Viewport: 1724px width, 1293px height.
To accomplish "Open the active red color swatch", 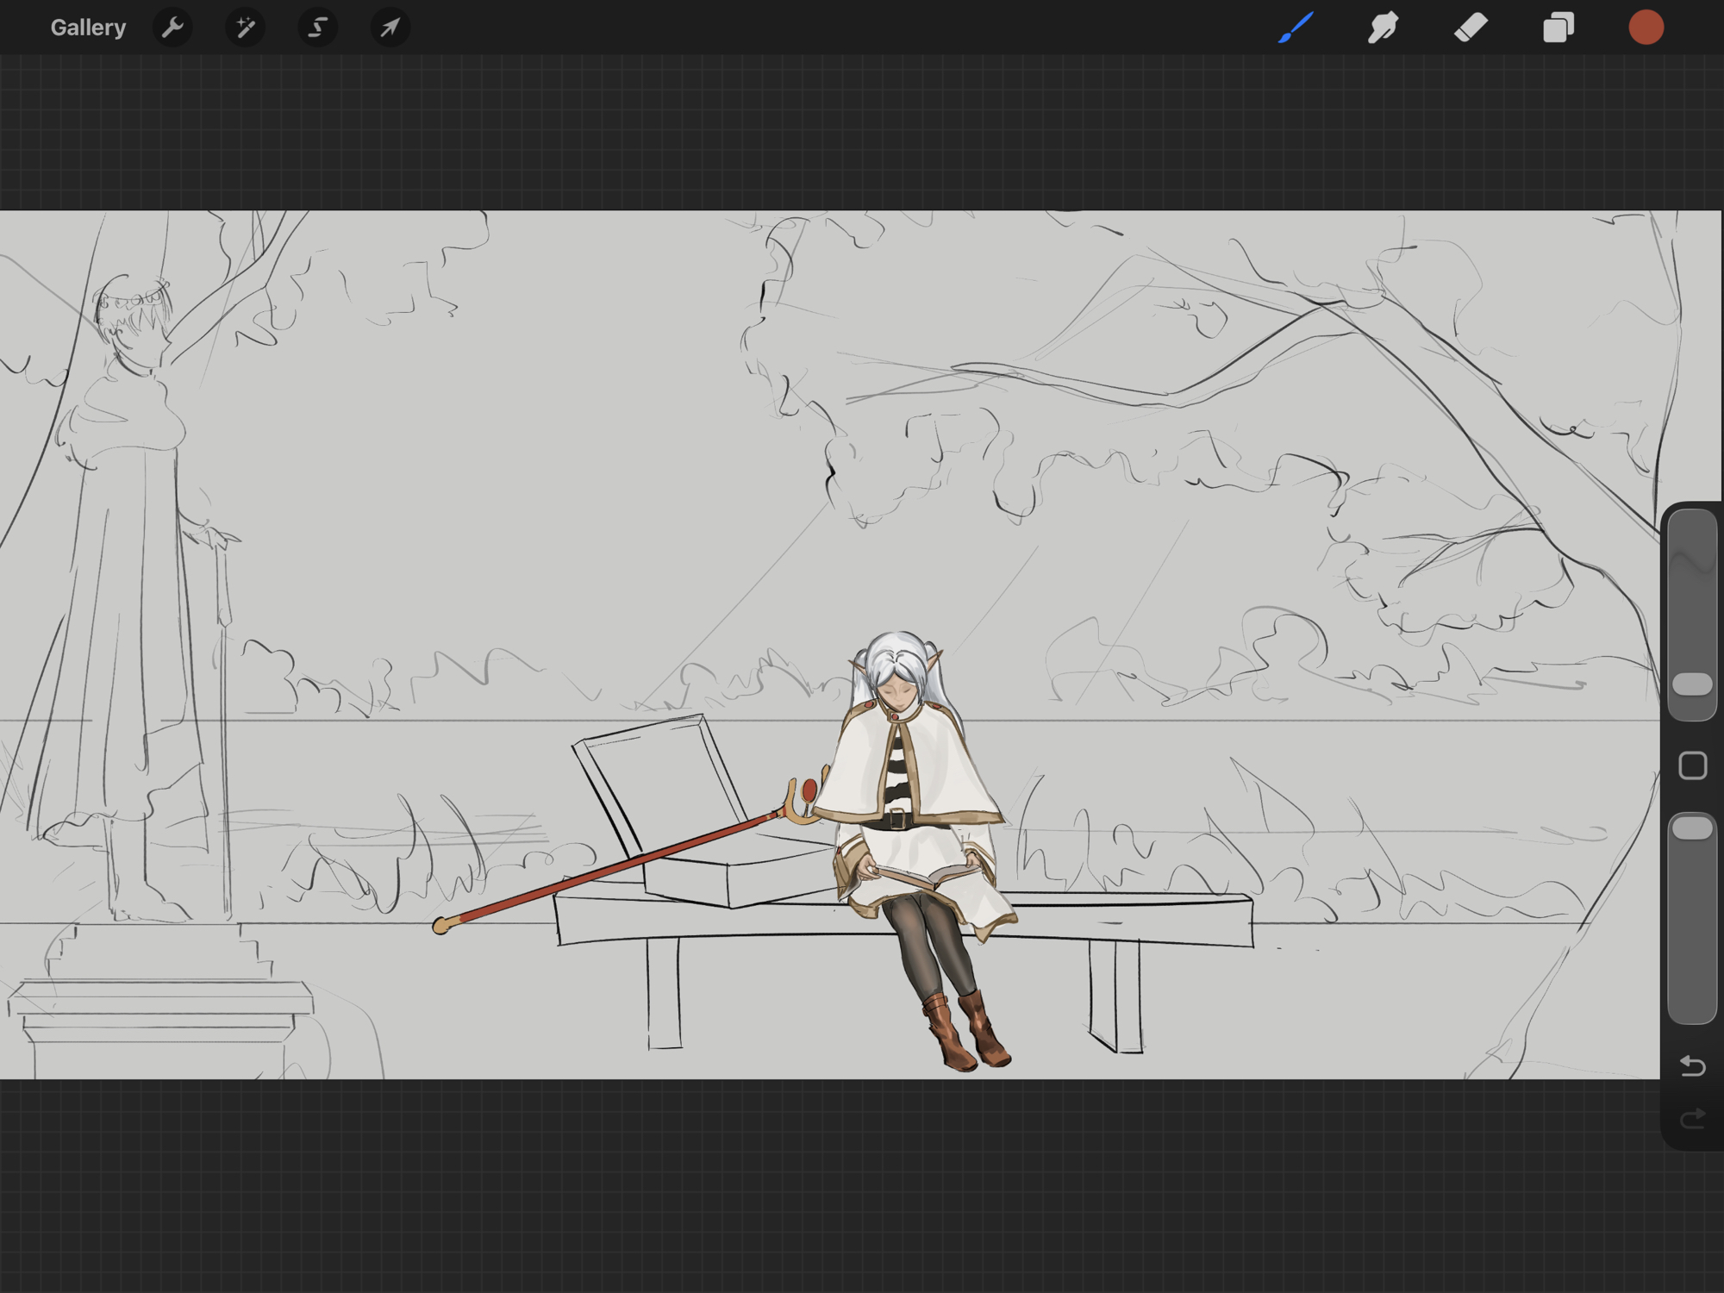I will click(1646, 28).
